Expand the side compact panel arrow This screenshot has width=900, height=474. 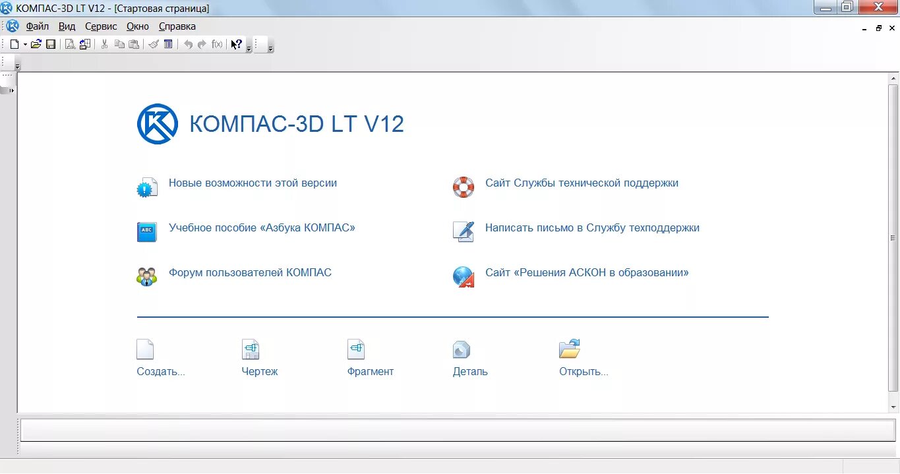click(11, 90)
